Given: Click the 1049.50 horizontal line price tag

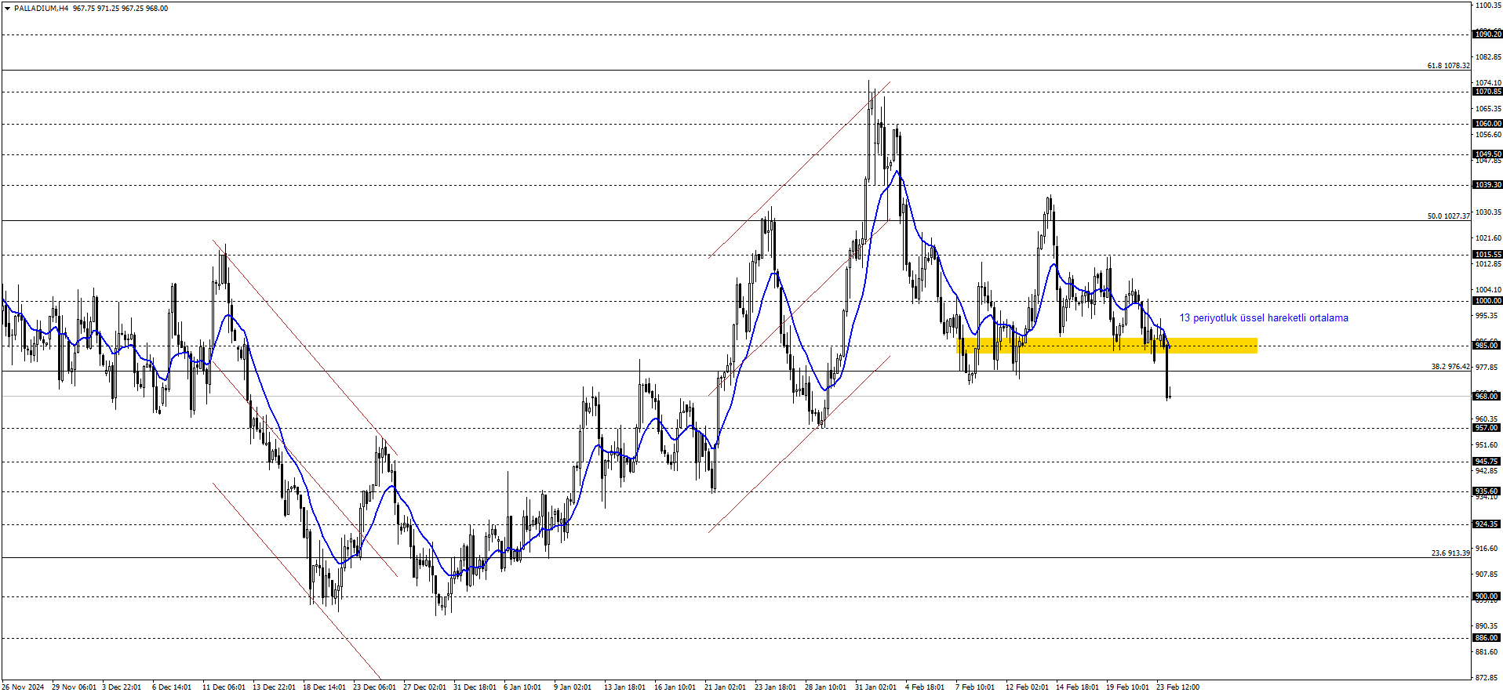Looking at the screenshot, I should [x=1487, y=154].
